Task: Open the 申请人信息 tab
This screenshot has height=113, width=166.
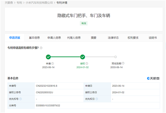Action: pos(54,38)
